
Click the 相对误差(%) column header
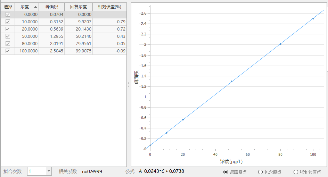point(109,7)
